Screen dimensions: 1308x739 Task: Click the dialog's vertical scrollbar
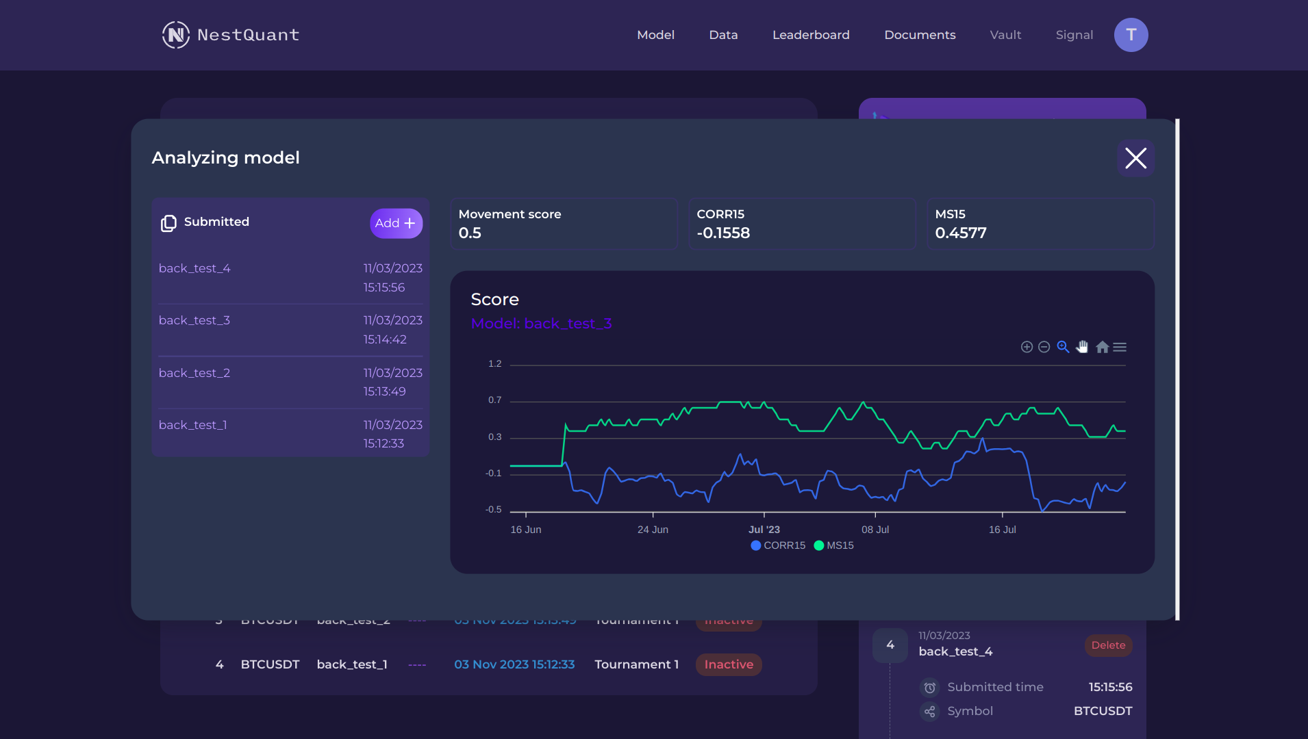pyautogui.click(x=1177, y=369)
